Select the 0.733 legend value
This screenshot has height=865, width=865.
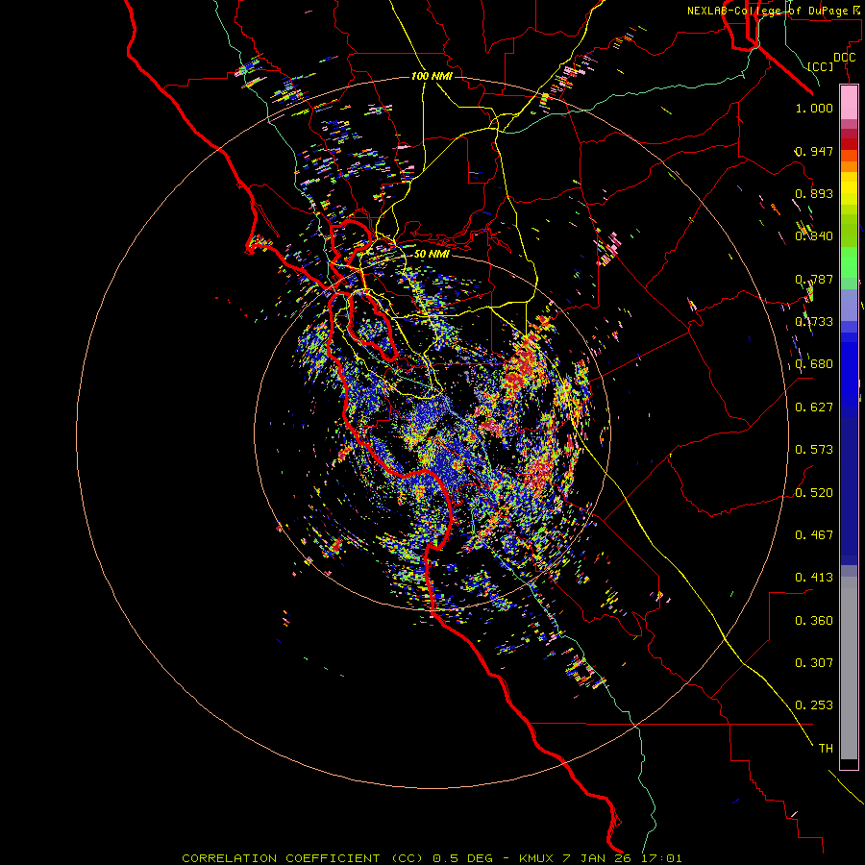pyautogui.click(x=814, y=322)
